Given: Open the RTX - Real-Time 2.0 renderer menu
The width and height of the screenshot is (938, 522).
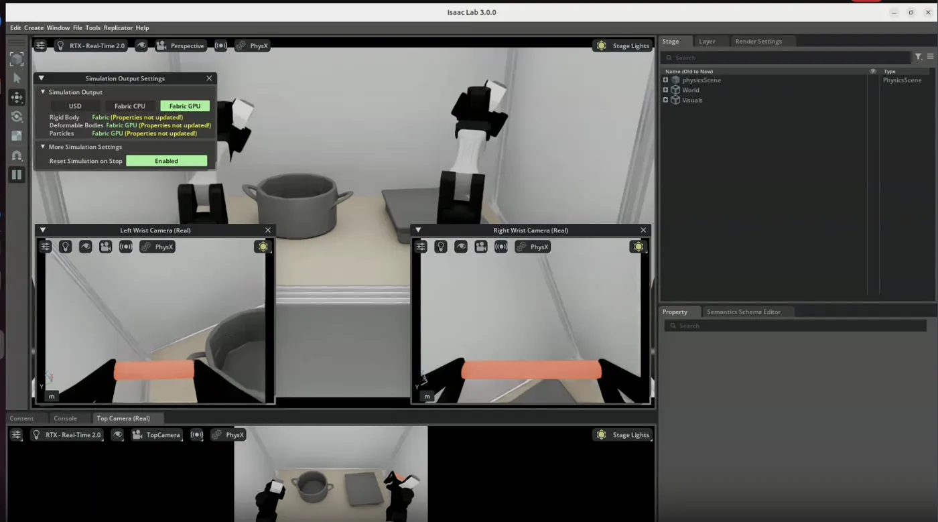Looking at the screenshot, I should click(x=90, y=46).
